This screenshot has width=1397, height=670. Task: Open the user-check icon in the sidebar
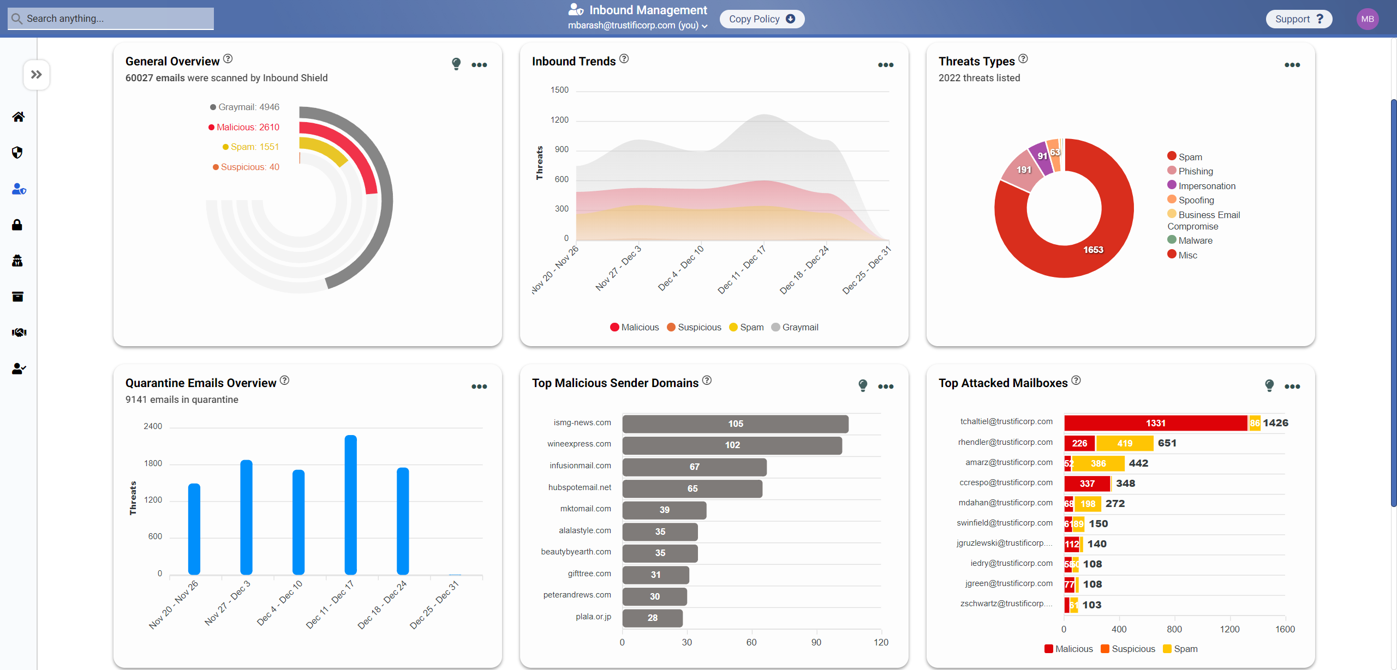click(19, 369)
